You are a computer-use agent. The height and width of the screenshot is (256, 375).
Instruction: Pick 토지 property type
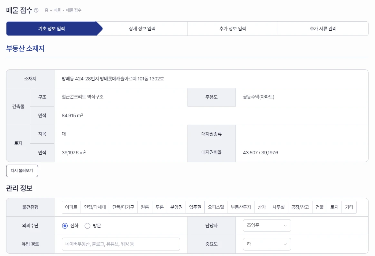point(334,207)
